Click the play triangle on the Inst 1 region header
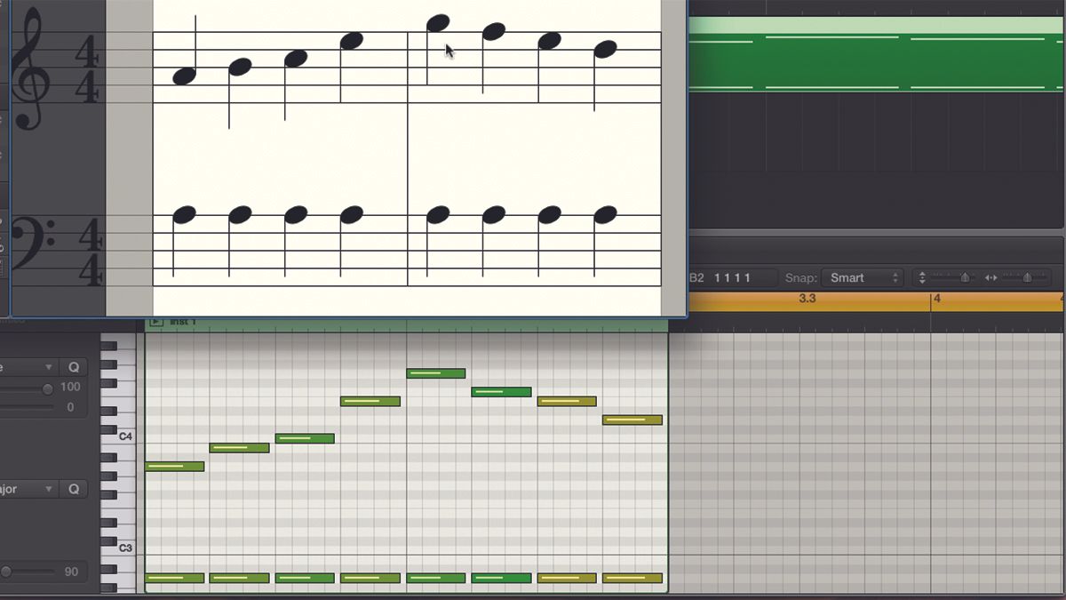This screenshot has height=600, width=1066. (156, 322)
